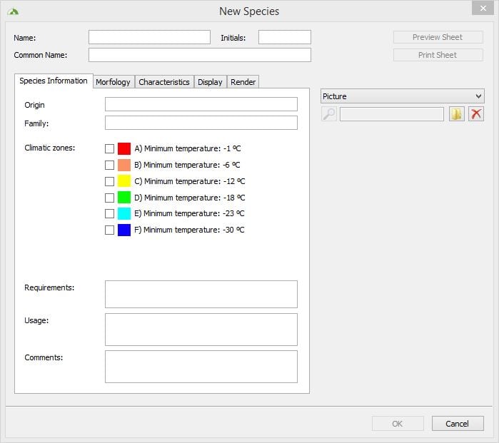Click the Family text field

[x=201, y=123]
